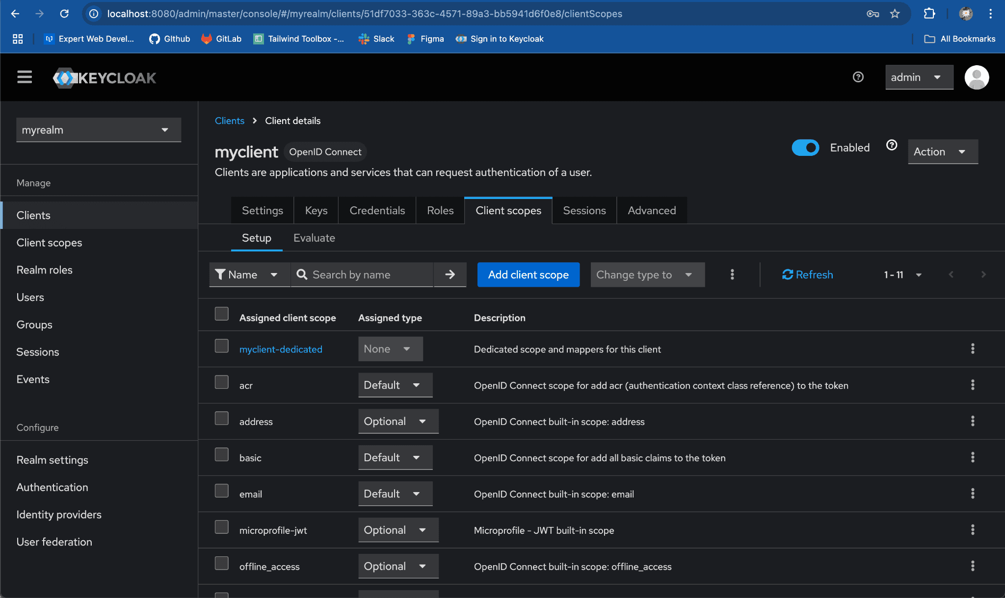Image resolution: width=1005 pixels, height=598 pixels.
Task: Open the myclient-dedicated scope link
Action: (x=281, y=349)
